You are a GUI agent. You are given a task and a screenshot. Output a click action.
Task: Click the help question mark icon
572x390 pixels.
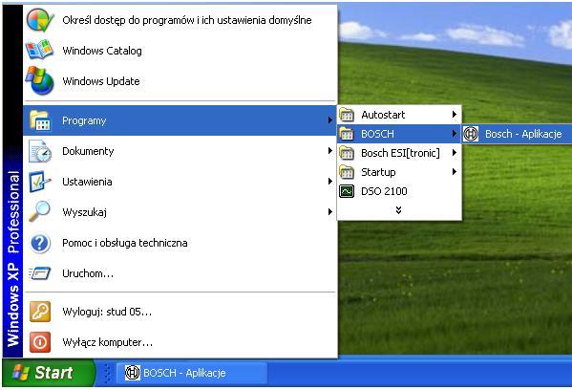pos(40,243)
